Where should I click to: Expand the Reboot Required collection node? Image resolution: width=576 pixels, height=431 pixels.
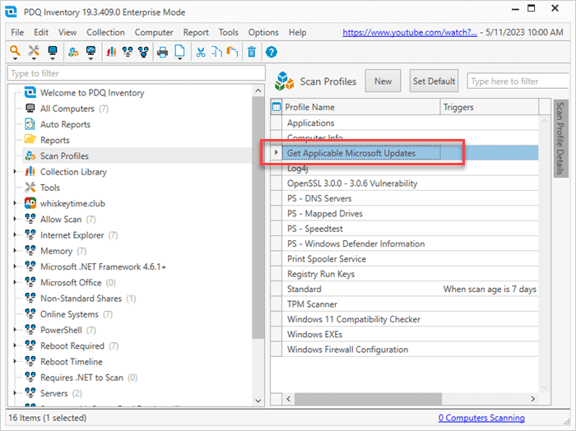[x=15, y=345]
